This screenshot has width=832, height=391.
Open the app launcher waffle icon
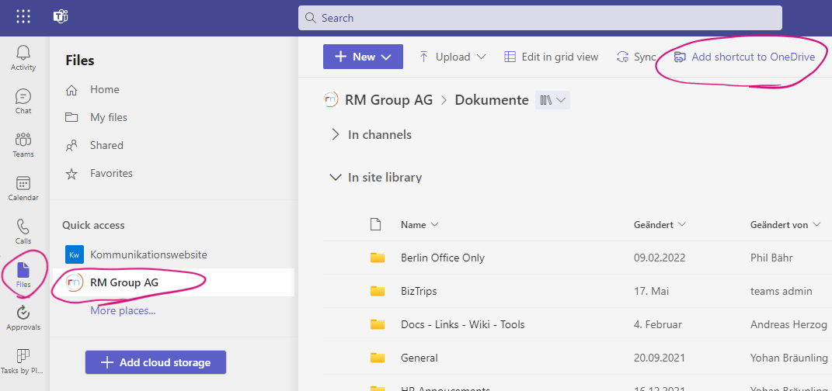23,17
